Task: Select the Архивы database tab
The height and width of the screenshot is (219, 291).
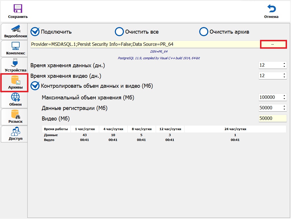Action: pyautogui.click(x=15, y=83)
